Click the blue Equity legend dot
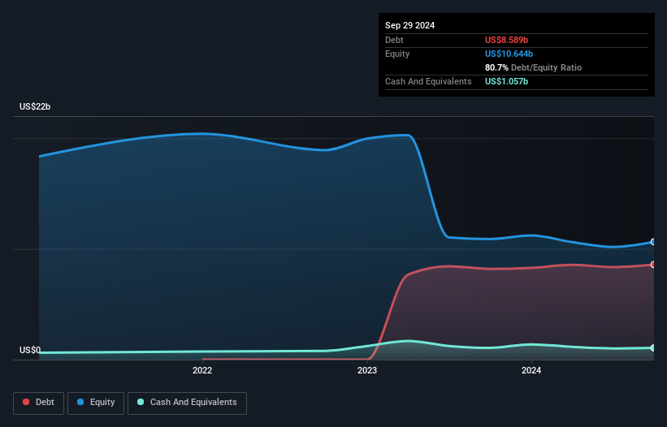Screen dimensions: 667x427 80,402
